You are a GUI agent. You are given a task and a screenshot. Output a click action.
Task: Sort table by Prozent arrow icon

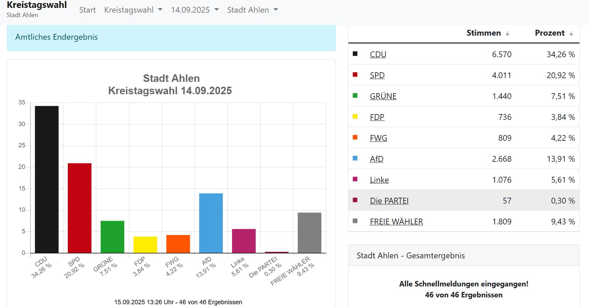[571, 34]
